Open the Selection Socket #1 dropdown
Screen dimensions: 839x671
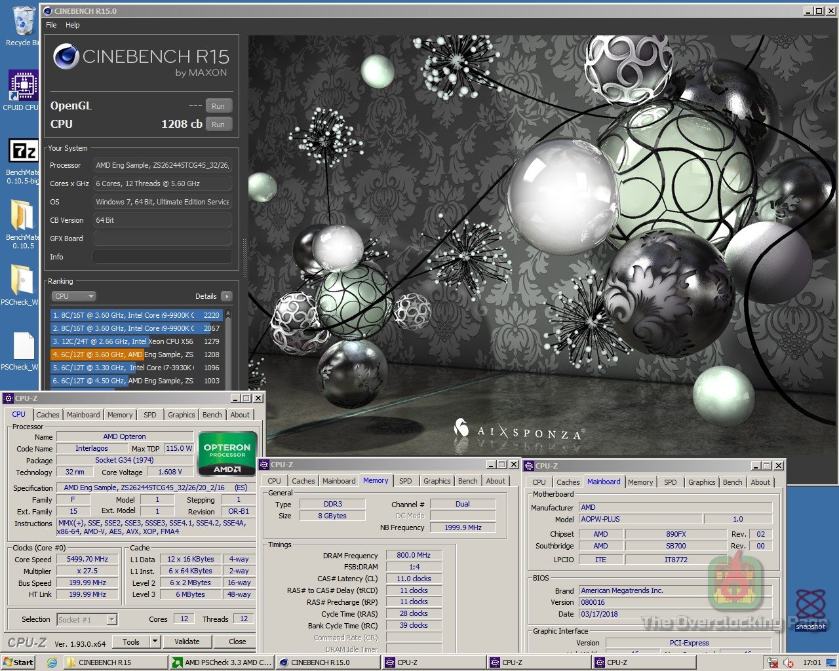point(87,619)
